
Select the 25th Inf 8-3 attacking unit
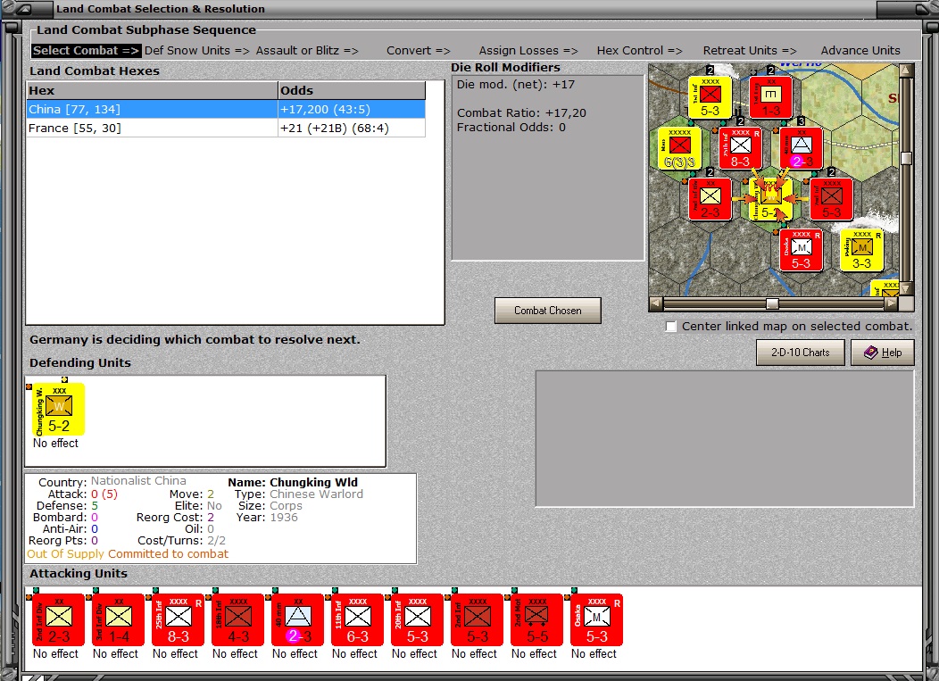178,620
